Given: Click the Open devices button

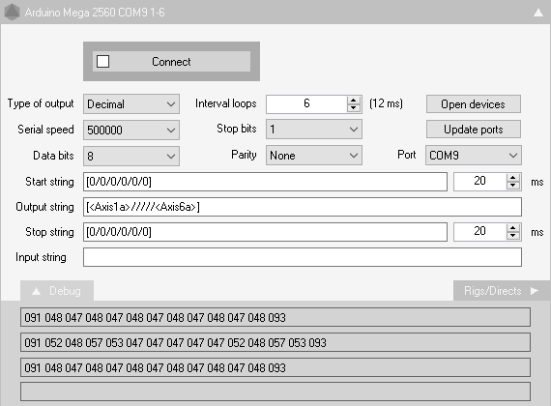Looking at the screenshot, I should [x=474, y=104].
